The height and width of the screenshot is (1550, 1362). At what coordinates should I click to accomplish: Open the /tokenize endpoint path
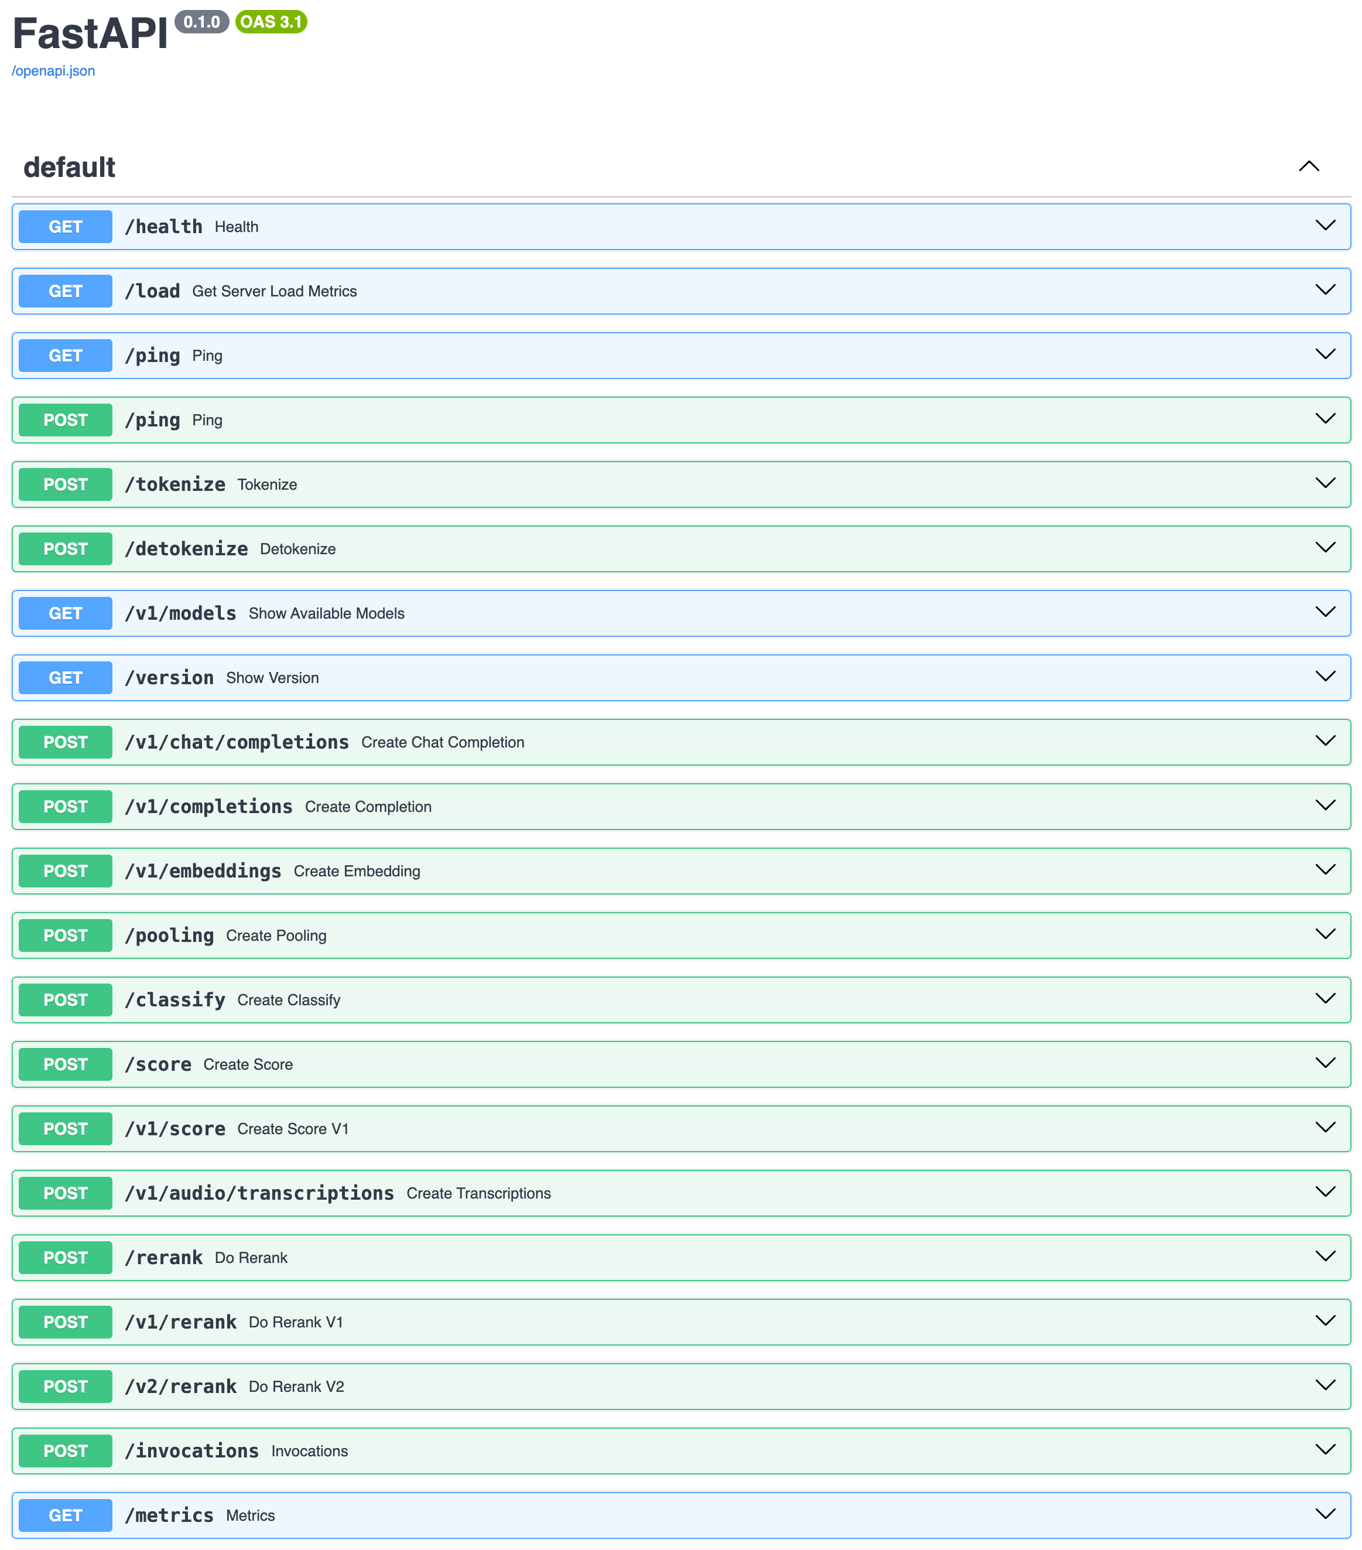175,484
